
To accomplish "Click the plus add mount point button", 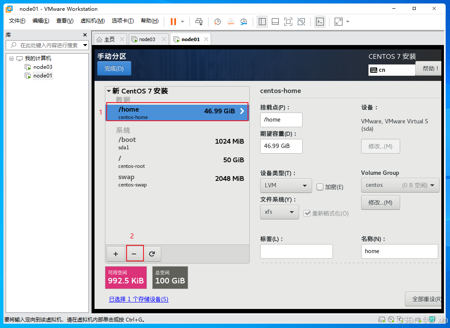I will point(116,254).
